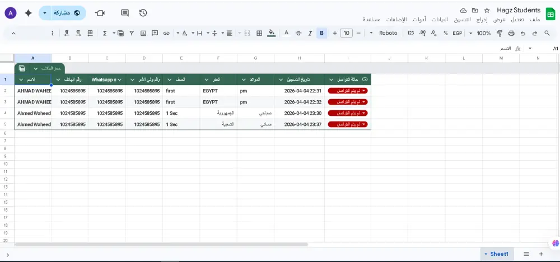Open the Gemini sparkle assistant

pos(28,13)
